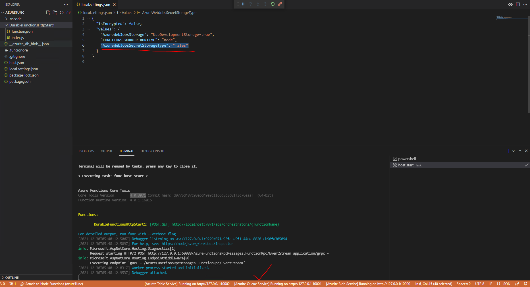Open host.json in Explorer
Viewport: 530px width, 287px height.
coord(36,63)
